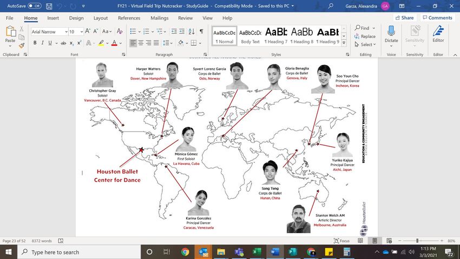Image resolution: width=460 pixels, height=259 pixels.
Task: Apply superscript formatting
Action: (79, 43)
